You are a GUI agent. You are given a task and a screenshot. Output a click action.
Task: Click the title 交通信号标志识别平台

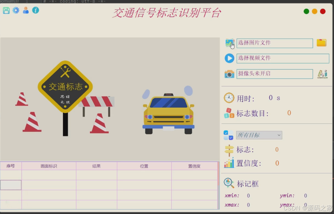pyautogui.click(x=167, y=13)
